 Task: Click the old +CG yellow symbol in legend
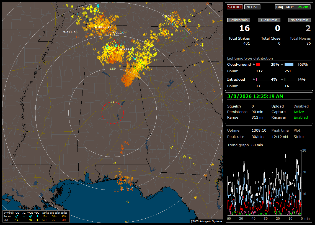click(x=30, y=219)
